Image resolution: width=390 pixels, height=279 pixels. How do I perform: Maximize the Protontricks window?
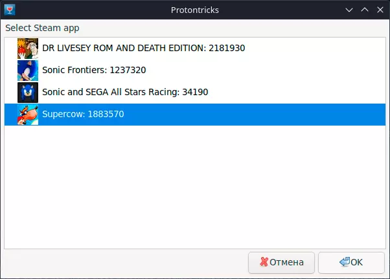coord(365,10)
